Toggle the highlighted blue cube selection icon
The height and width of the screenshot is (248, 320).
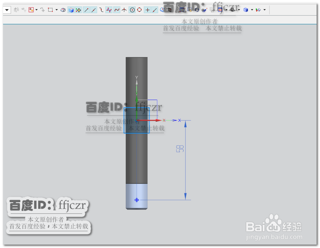(x=71, y=10)
